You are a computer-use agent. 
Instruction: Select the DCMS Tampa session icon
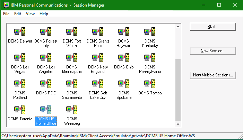pos(150,84)
